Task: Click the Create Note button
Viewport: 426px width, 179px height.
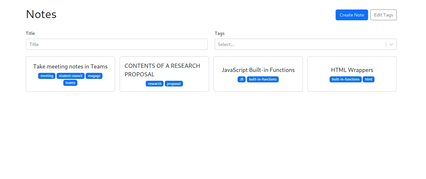Action: [x=352, y=15]
